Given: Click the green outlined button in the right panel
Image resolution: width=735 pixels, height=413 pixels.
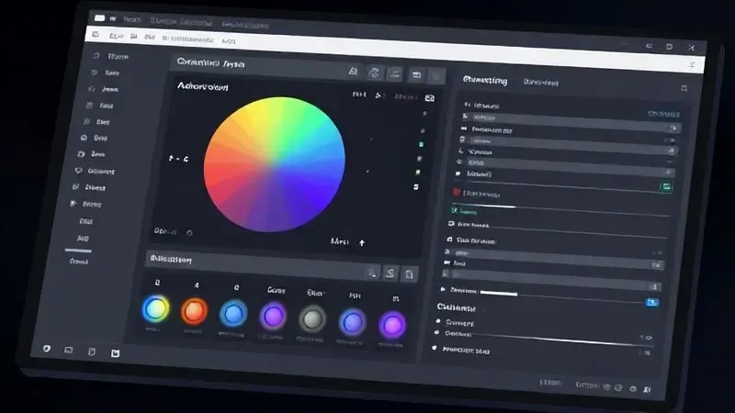Looking at the screenshot, I should point(666,187).
